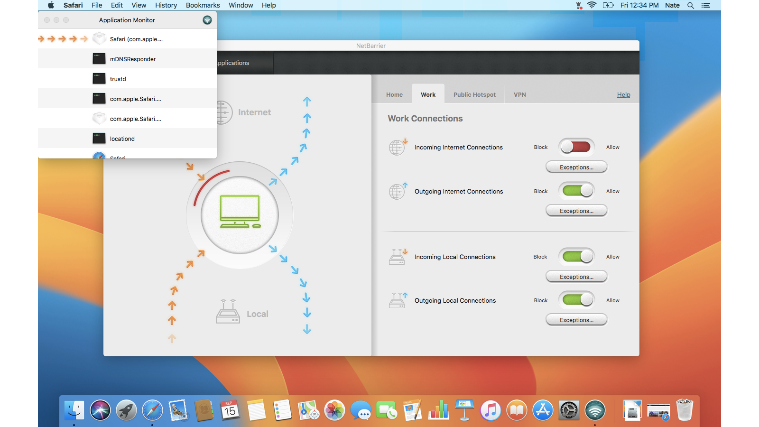Open Music from the Dock

tap(491, 410)
